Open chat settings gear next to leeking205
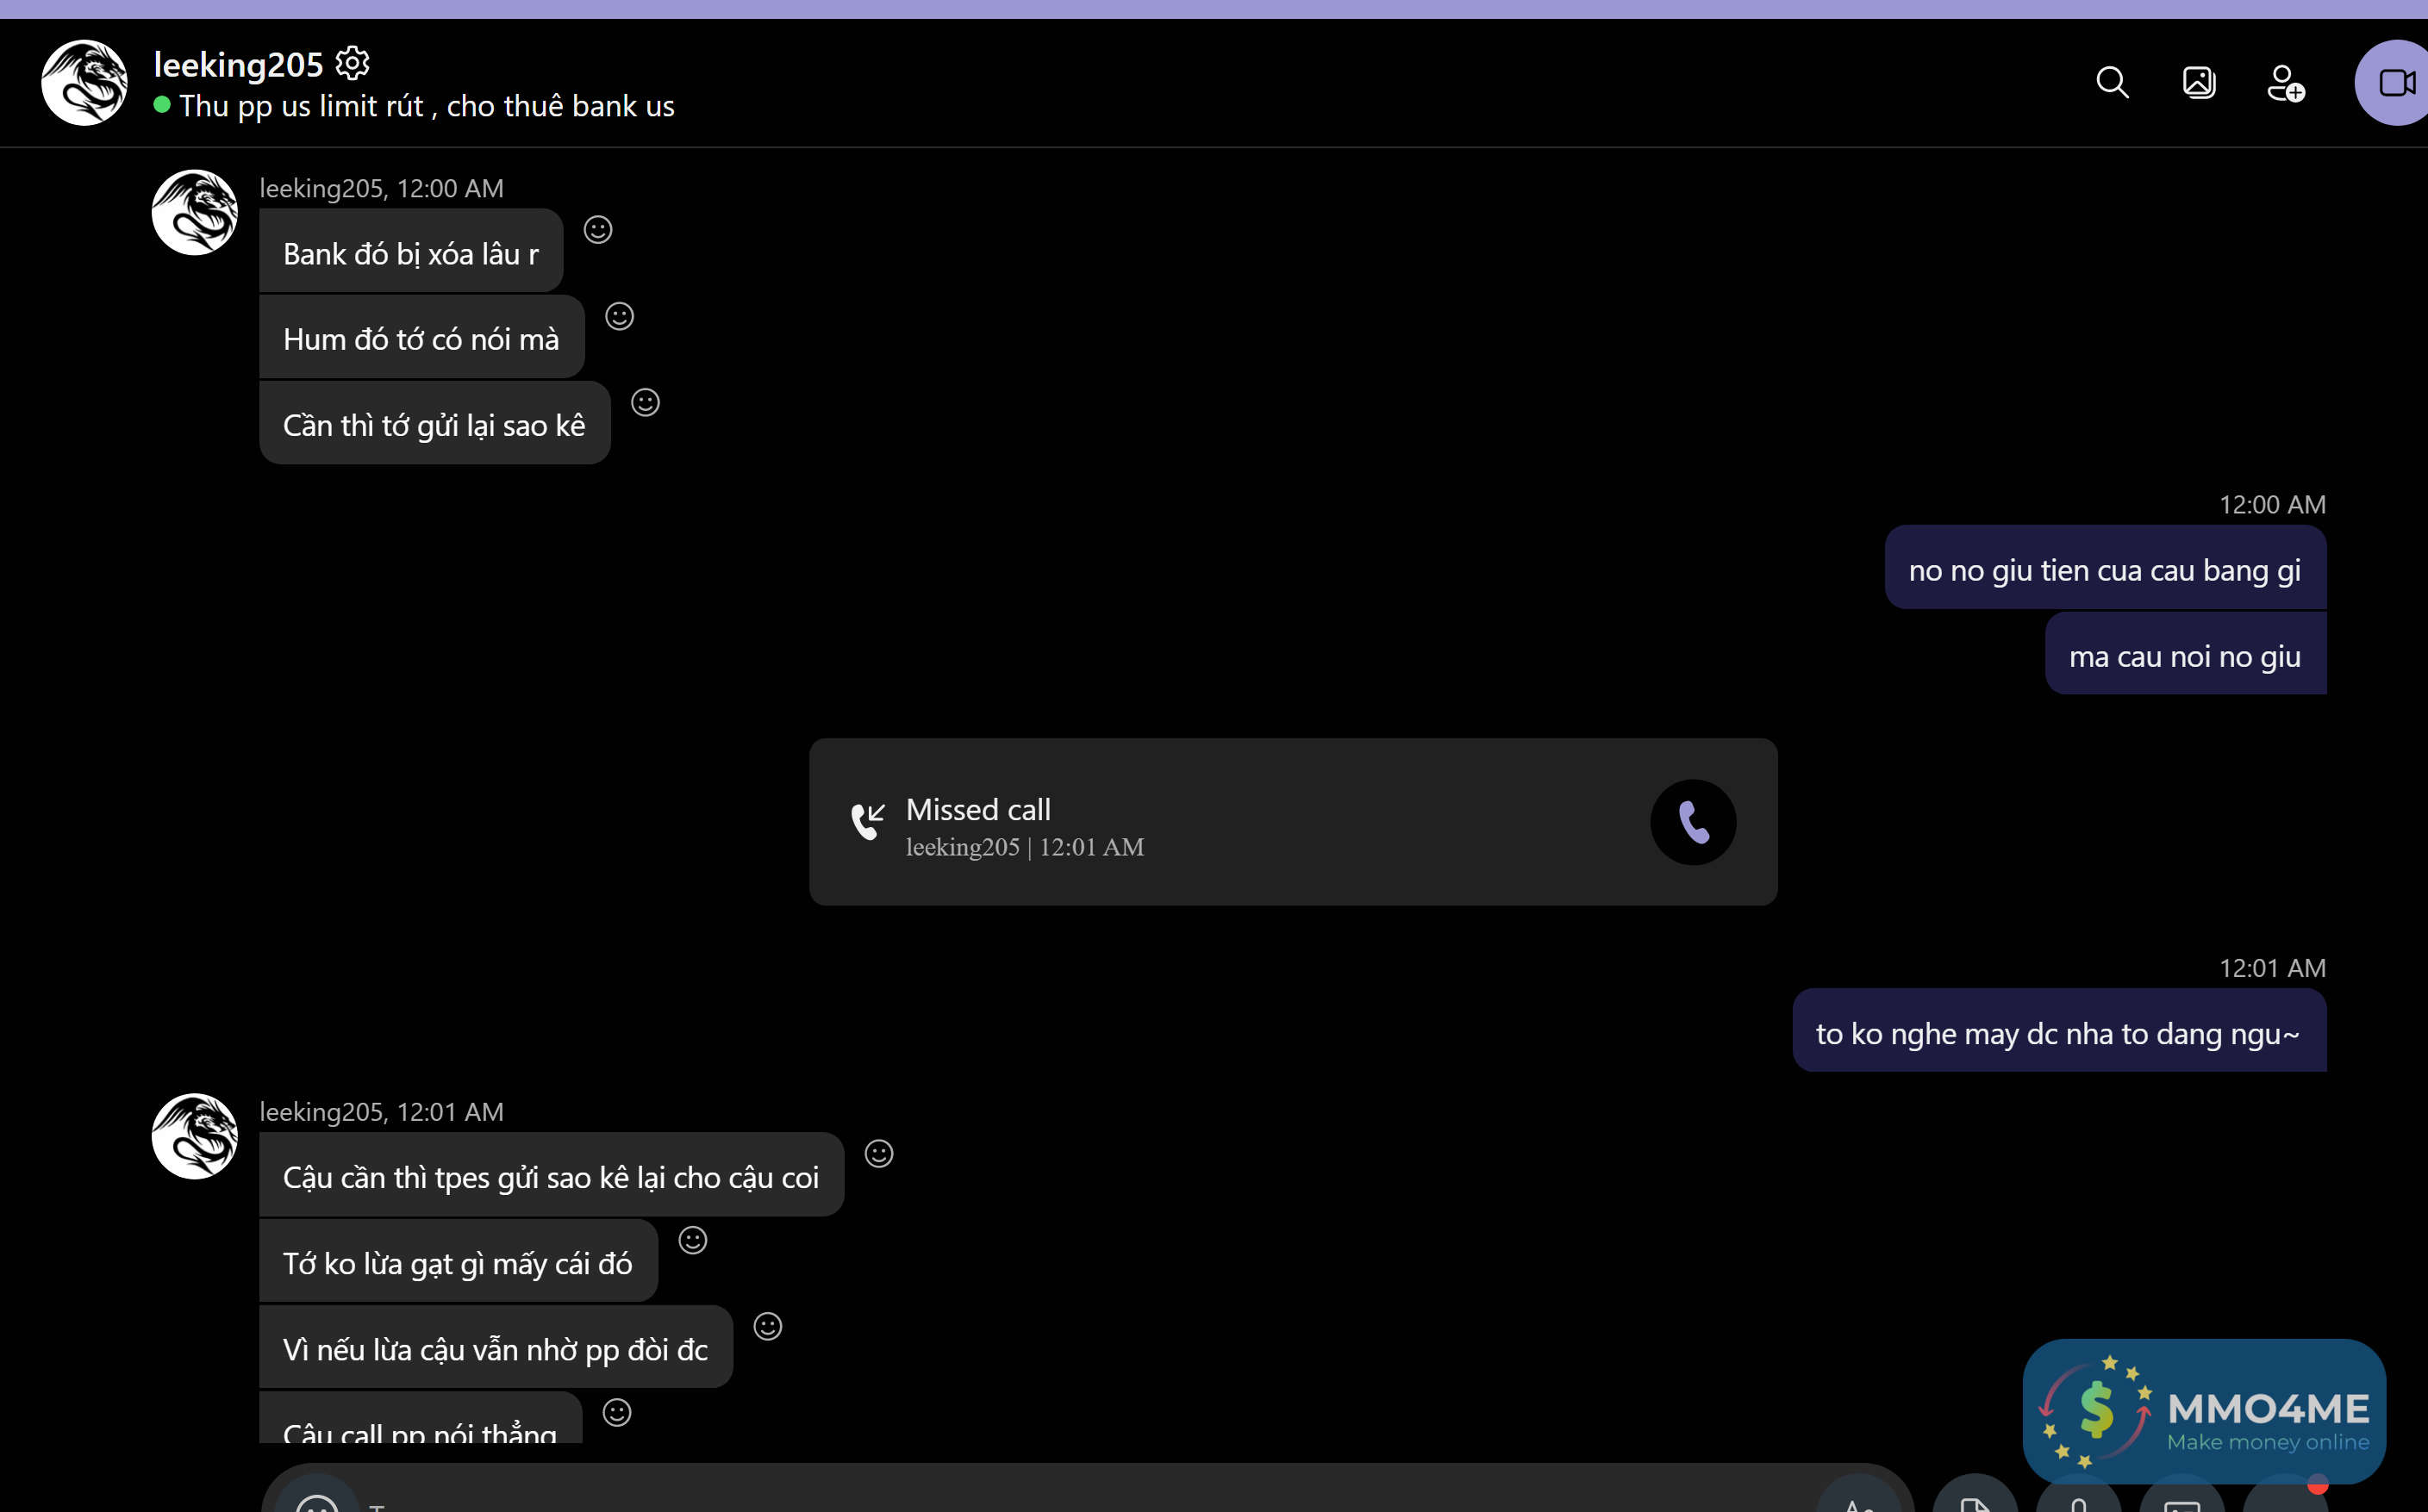 pyautogui.click(x=353, y=63)
